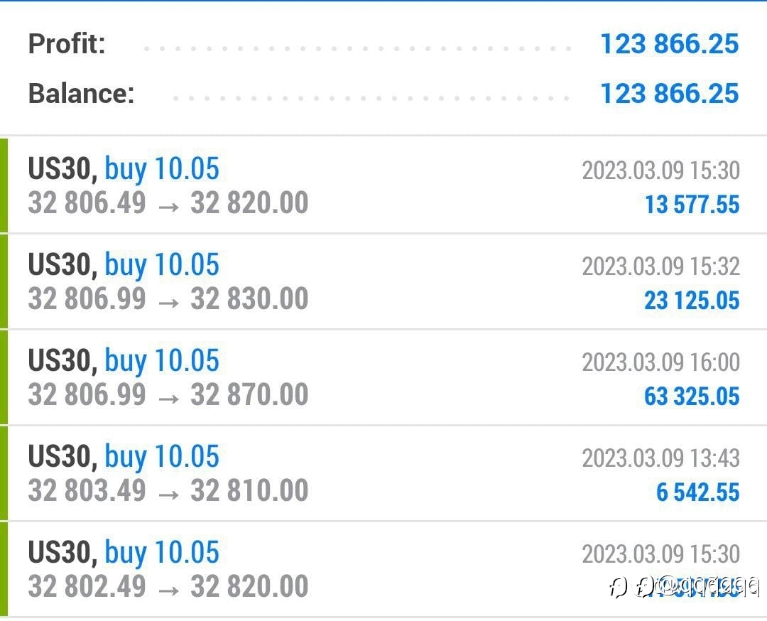Tap the Balance label
Viewport: 767px width, 621px height.
coord(81,94)
